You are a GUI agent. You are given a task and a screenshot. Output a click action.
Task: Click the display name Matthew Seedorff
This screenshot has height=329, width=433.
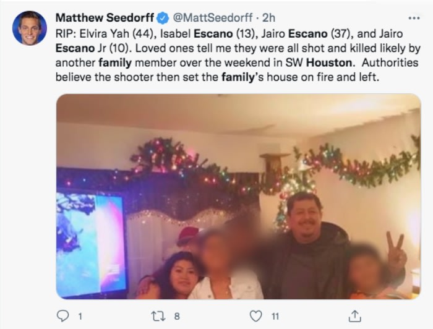pos(105,18)
